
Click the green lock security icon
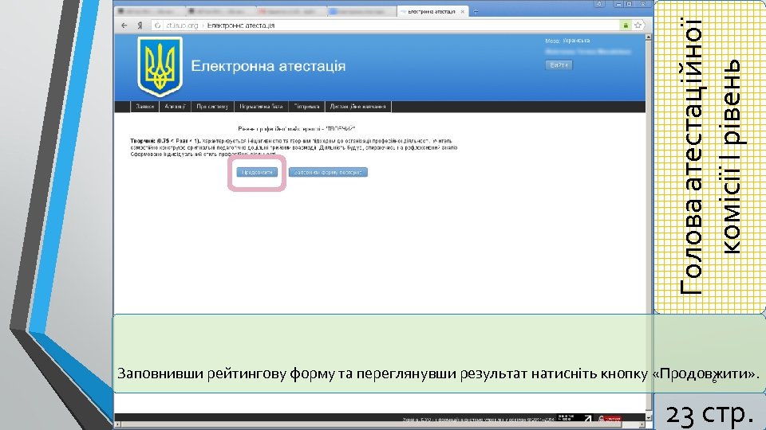point(626,25)
